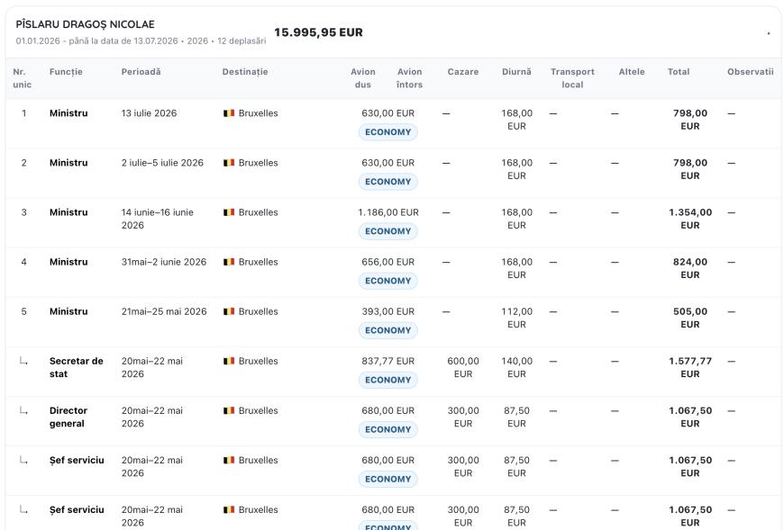Viewport: 784px width, 530px height.
Task: Click row number 4 in the Nr. unic column
Action: coord(23,262)
